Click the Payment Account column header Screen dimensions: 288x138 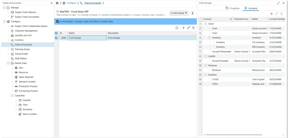tap(242, 19)
